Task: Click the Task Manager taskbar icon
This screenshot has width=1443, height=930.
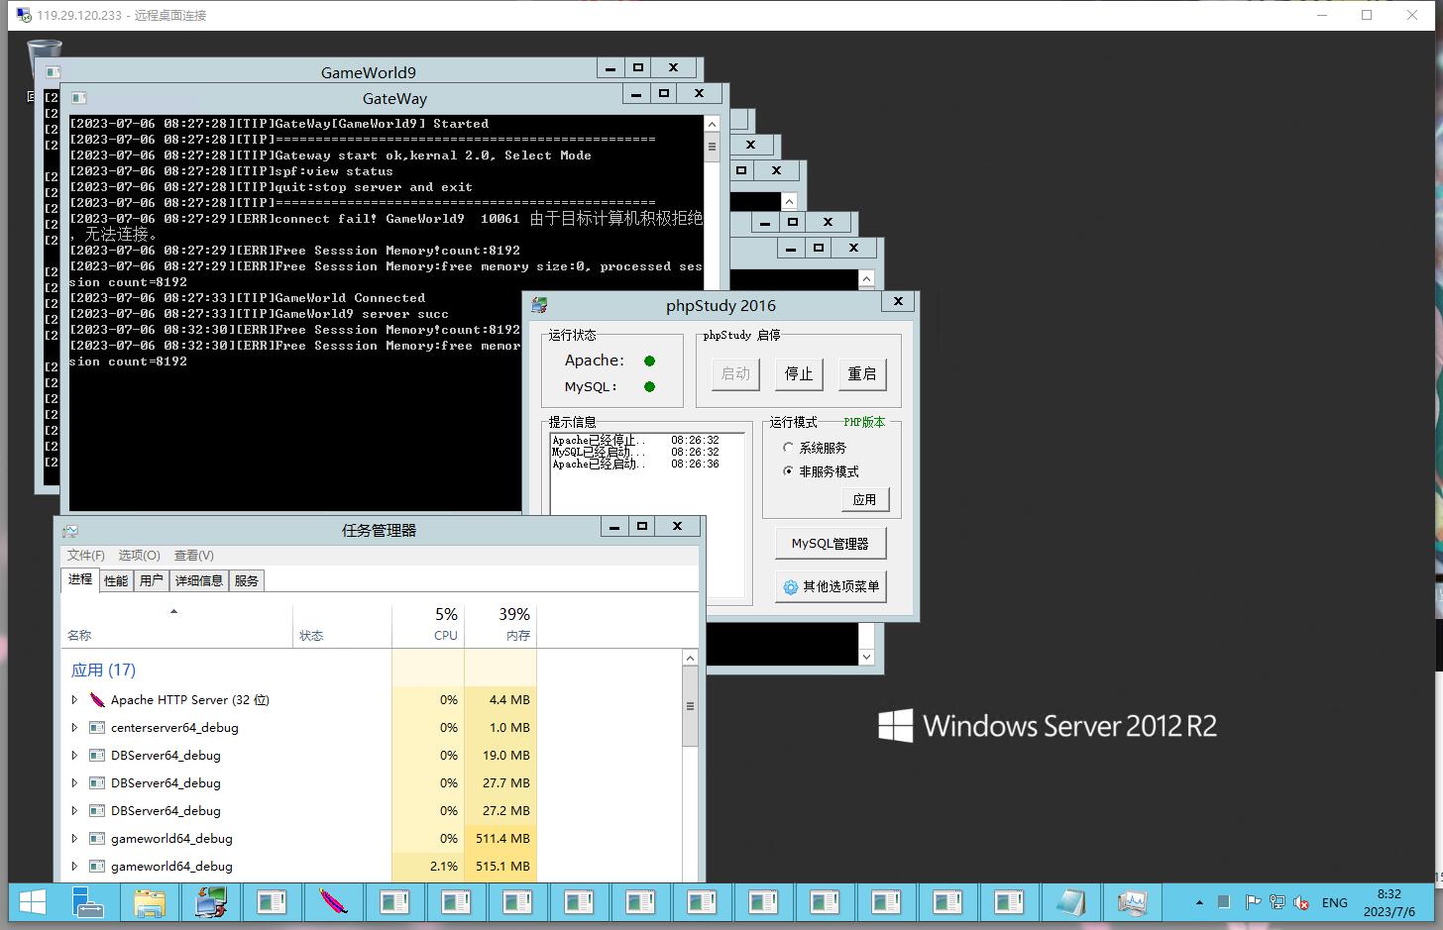Action: click(x=1132, y=902)
